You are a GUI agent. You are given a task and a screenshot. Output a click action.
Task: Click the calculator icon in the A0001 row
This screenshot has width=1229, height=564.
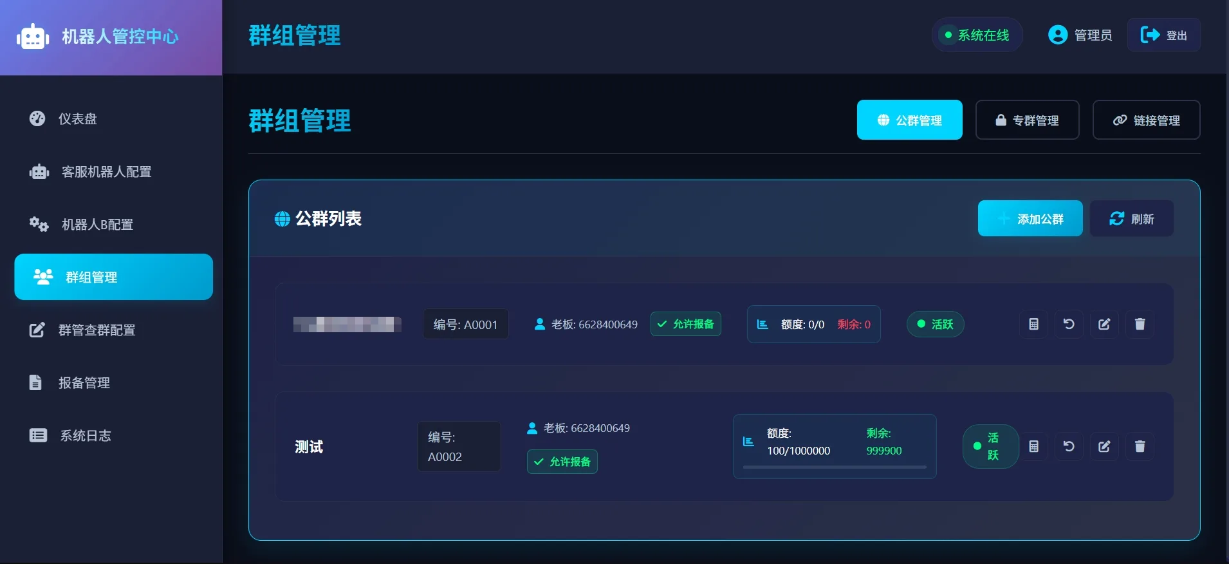[x=1033, y=324]
